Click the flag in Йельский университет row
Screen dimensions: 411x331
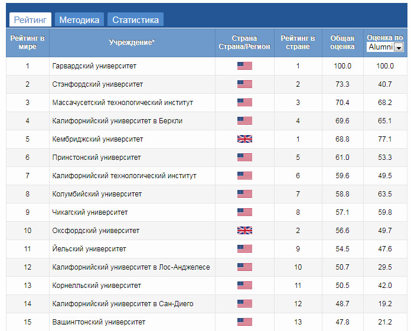coord(244,249)
